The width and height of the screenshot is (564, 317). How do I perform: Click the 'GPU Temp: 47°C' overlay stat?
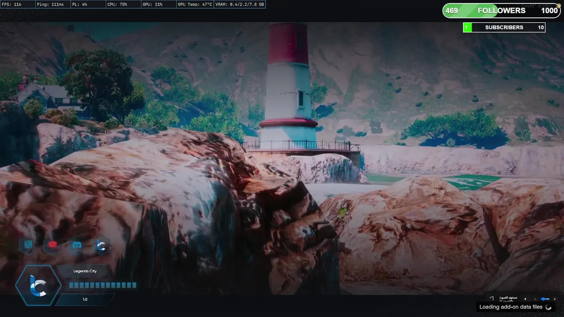194,4
